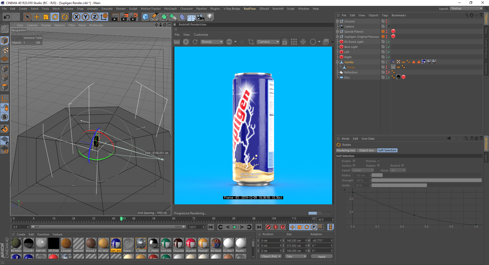489x265 pixels.
Task: Toggle Preview checkbox in Soft Selection
Action: pos(378,161)
